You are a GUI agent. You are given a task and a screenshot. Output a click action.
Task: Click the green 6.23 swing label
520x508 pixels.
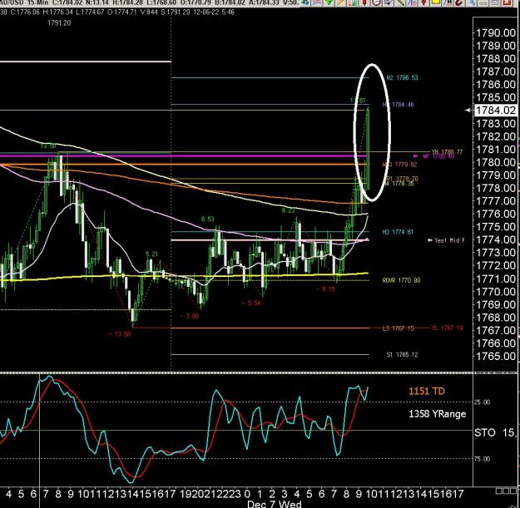[x=288, y=210]
